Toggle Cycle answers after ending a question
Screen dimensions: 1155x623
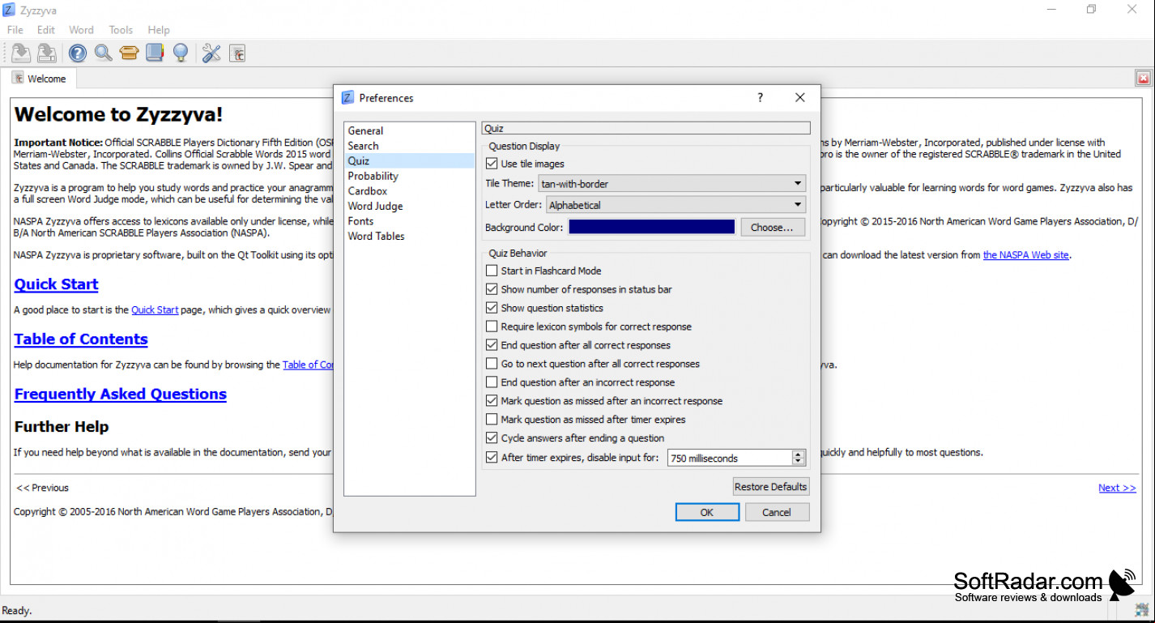pos(492,438)
